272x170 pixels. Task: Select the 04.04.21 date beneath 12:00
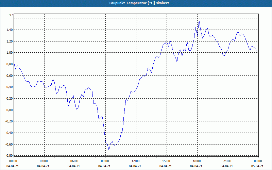tap(135, 166)
